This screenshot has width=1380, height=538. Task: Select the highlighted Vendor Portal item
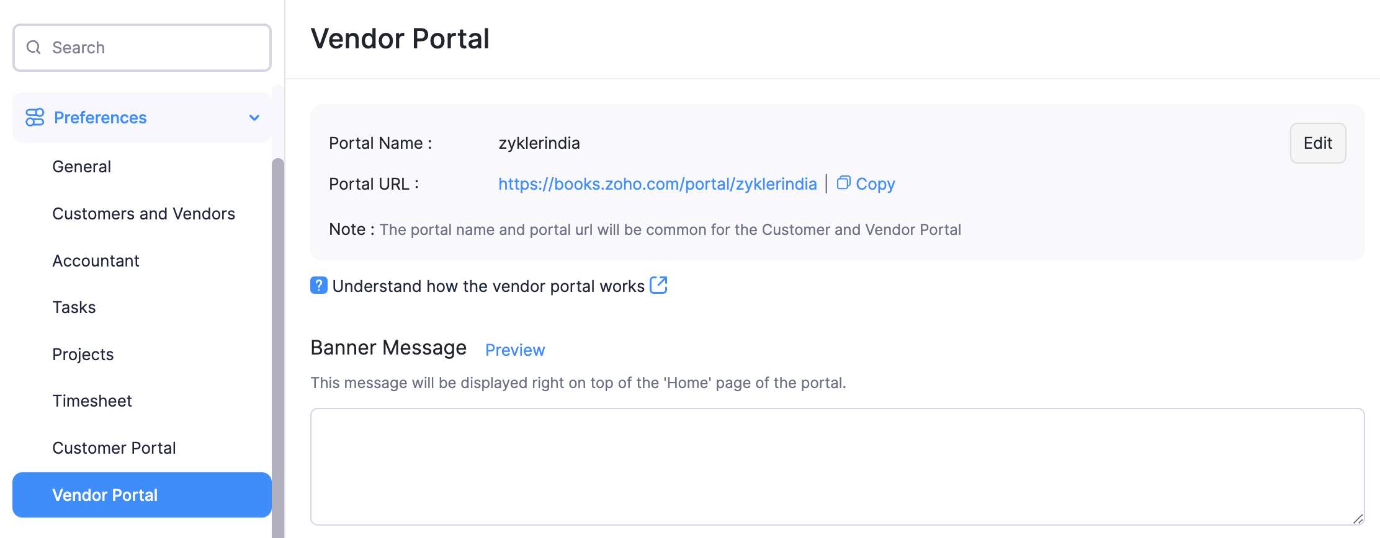point(105,495)
